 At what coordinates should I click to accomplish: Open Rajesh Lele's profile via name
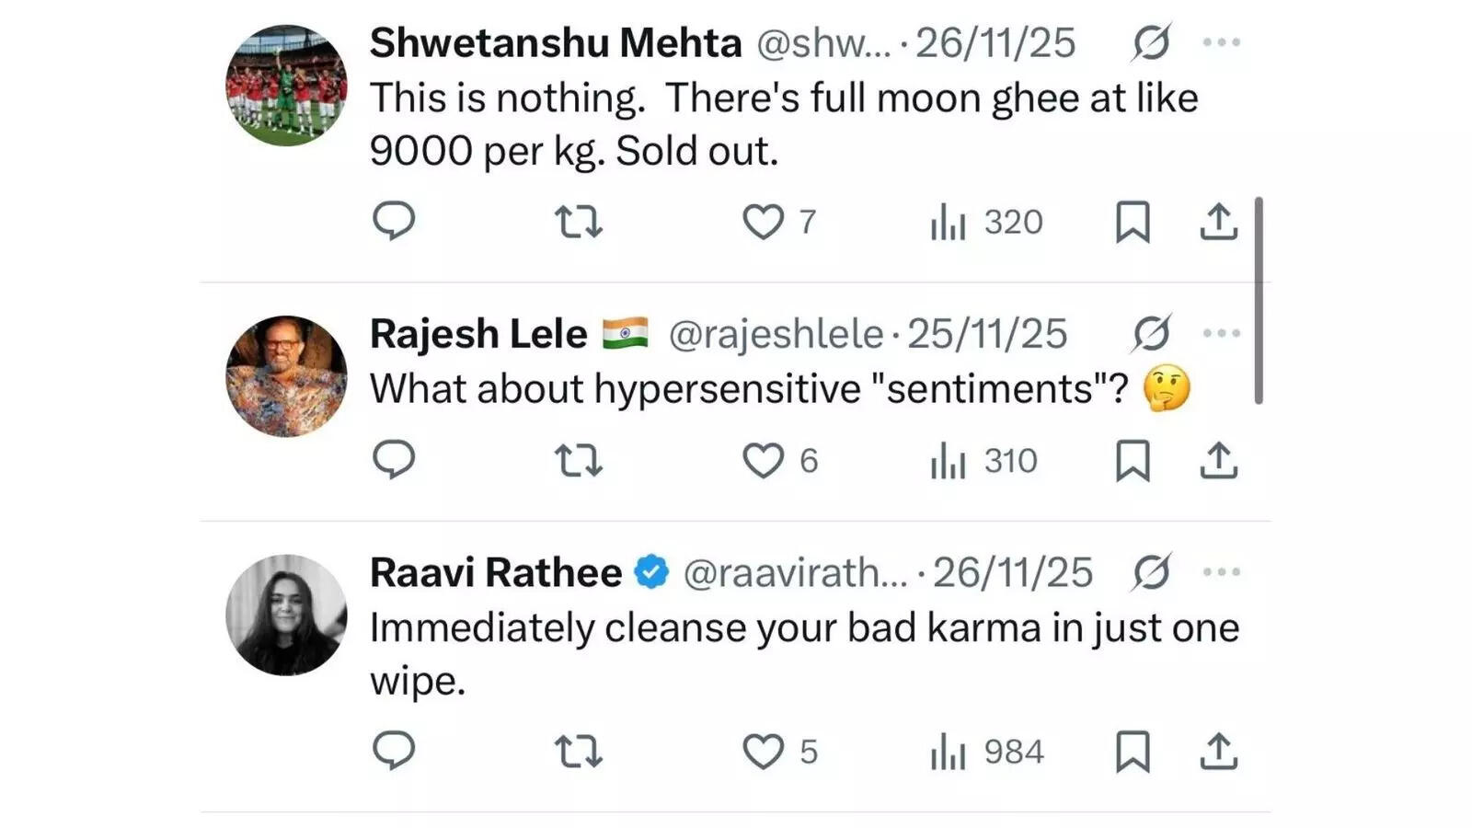point(478,333)
